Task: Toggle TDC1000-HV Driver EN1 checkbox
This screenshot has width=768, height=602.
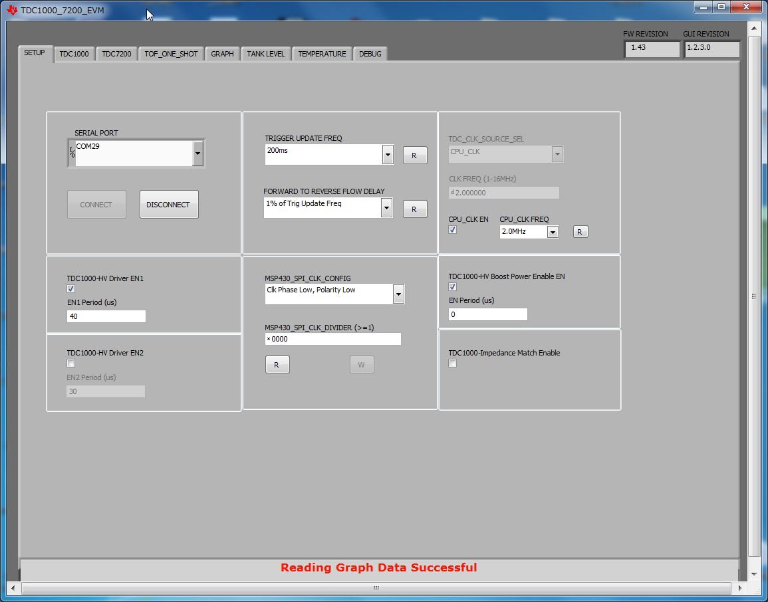Action: [71, 289]
